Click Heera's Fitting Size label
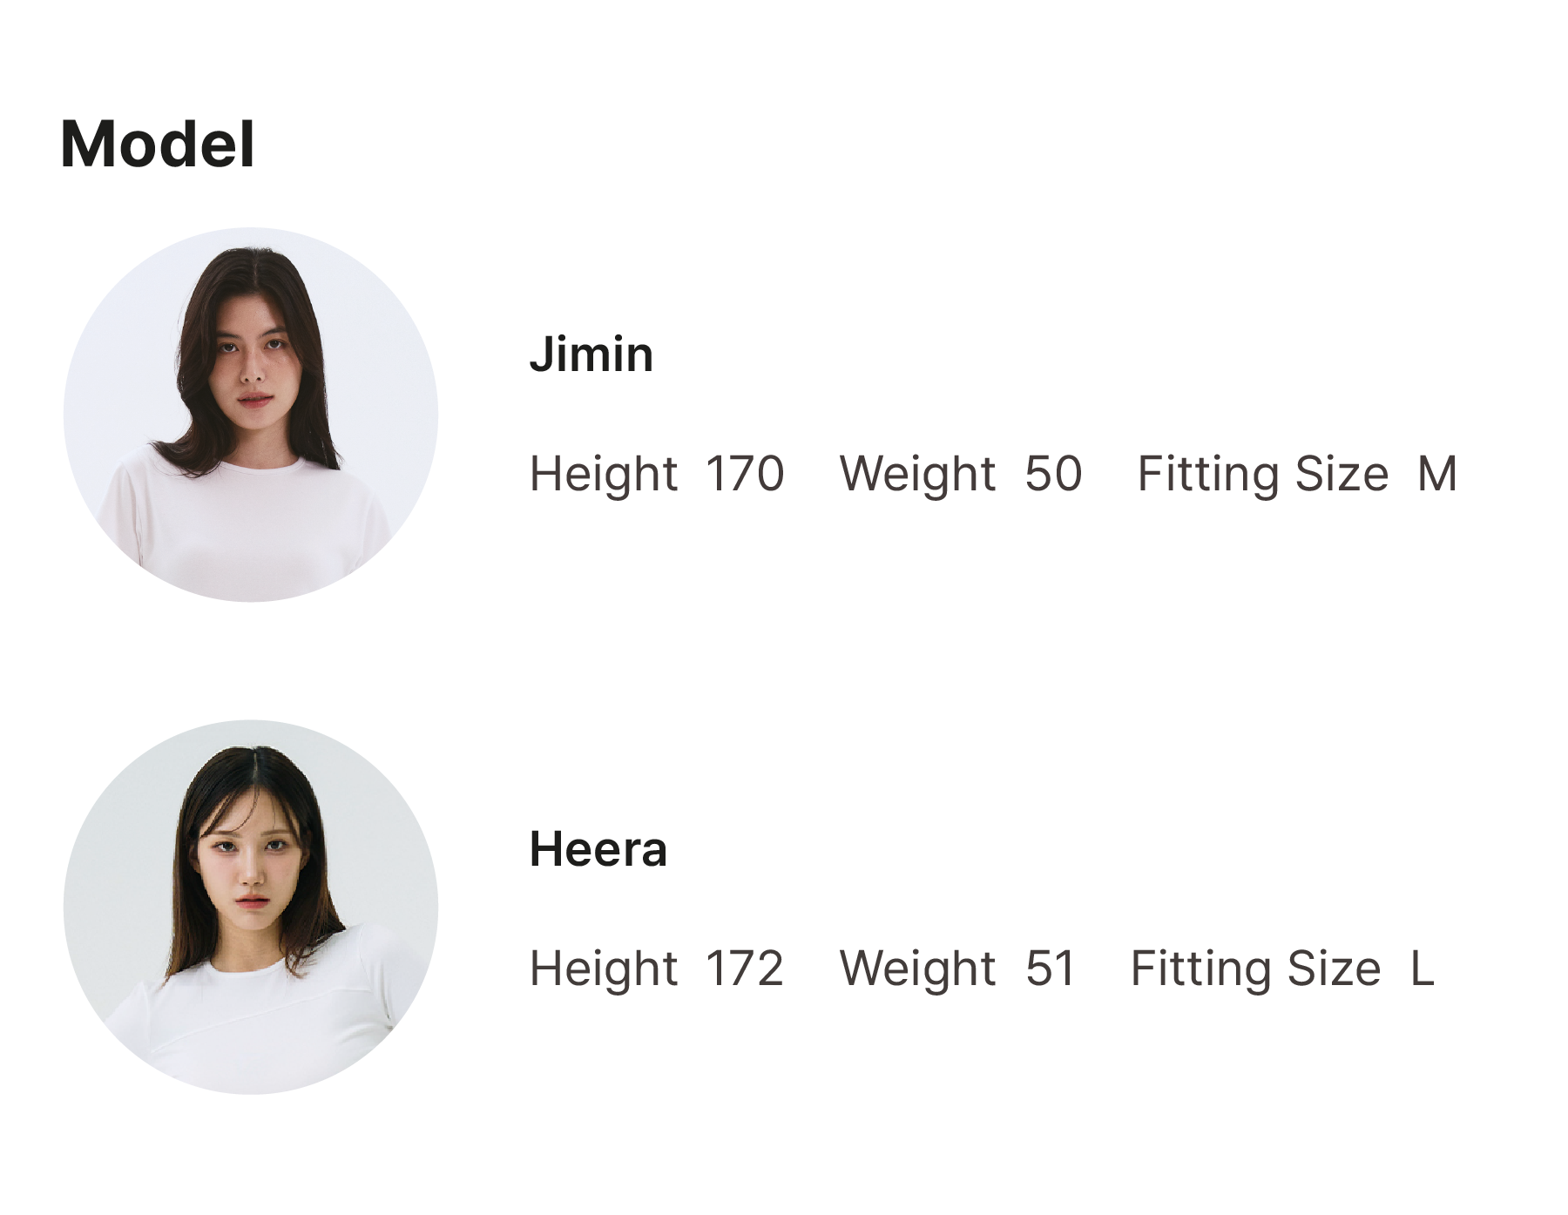 (1255, 969)
